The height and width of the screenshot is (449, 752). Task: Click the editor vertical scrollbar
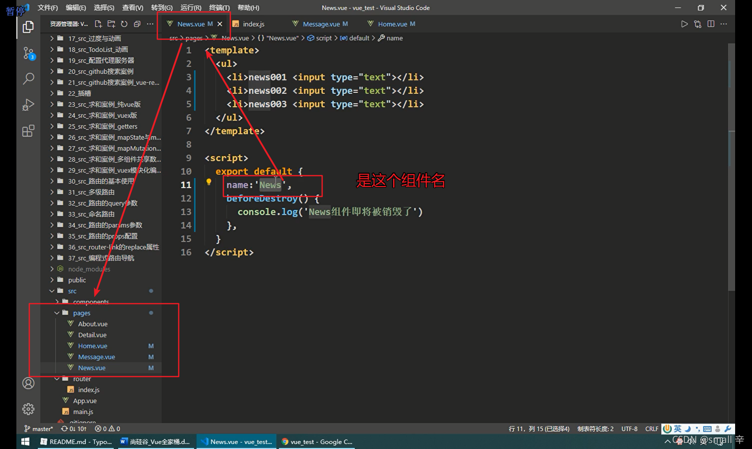[x=731, y=167]
